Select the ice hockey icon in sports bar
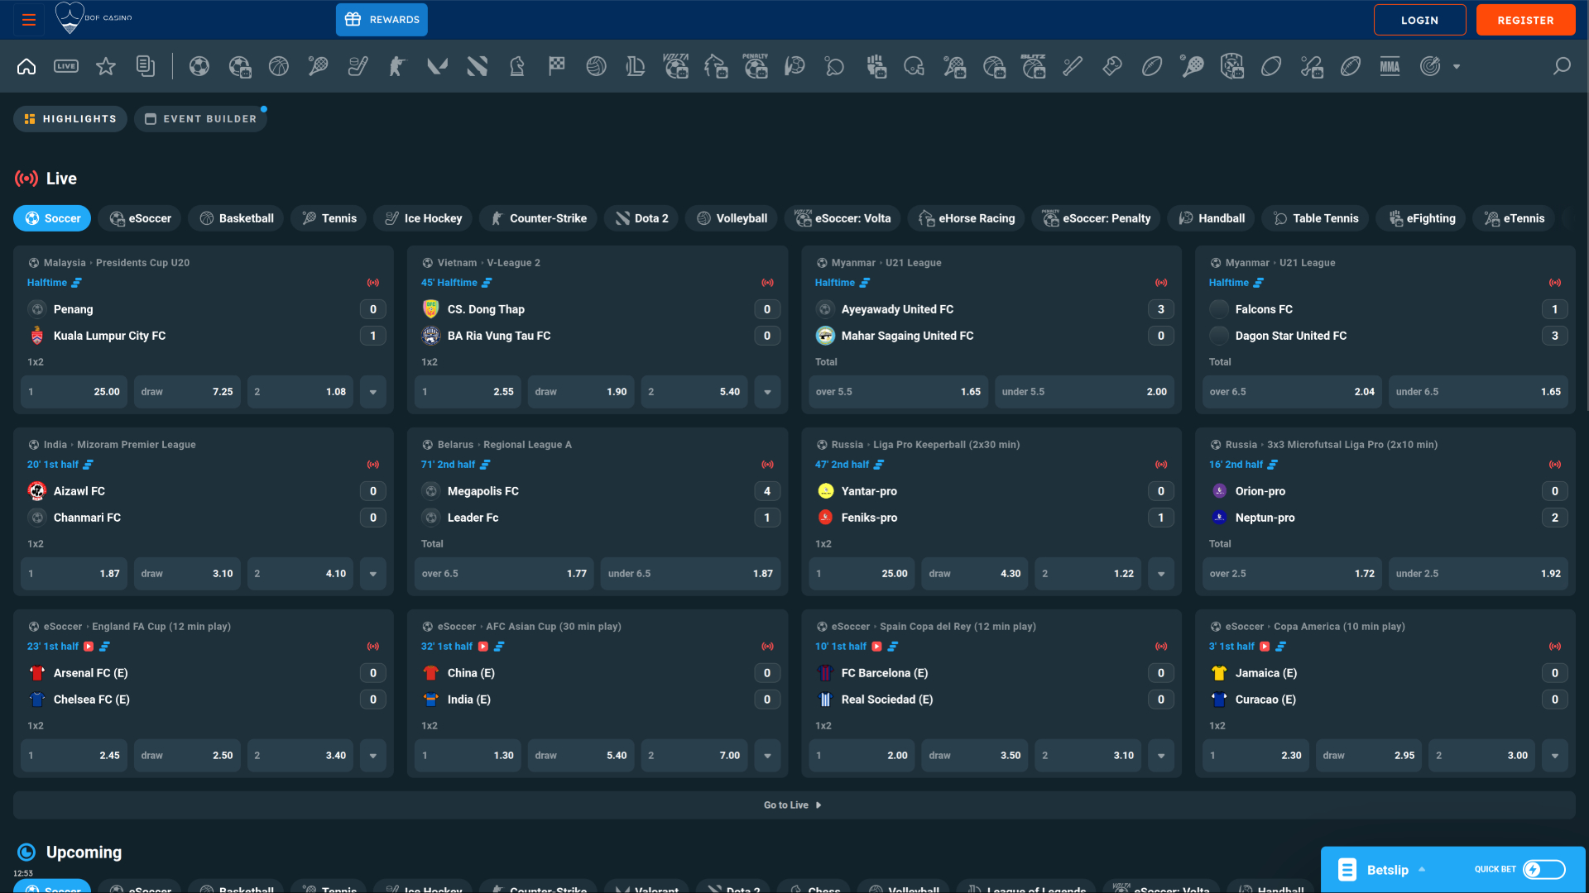Image resolution: width=1589 pixels, height=893 pixels. coord(358,66)
